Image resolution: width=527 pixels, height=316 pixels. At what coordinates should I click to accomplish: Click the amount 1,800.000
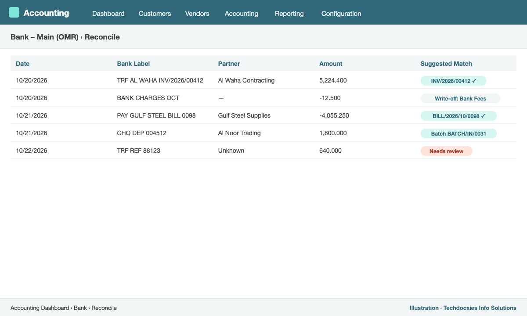333,133
